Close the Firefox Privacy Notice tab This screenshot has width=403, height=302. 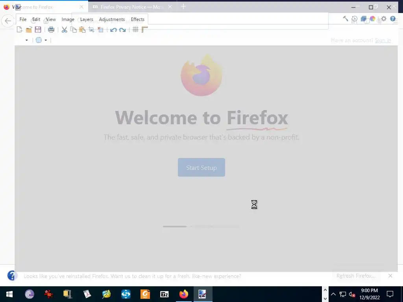(170, 7)
